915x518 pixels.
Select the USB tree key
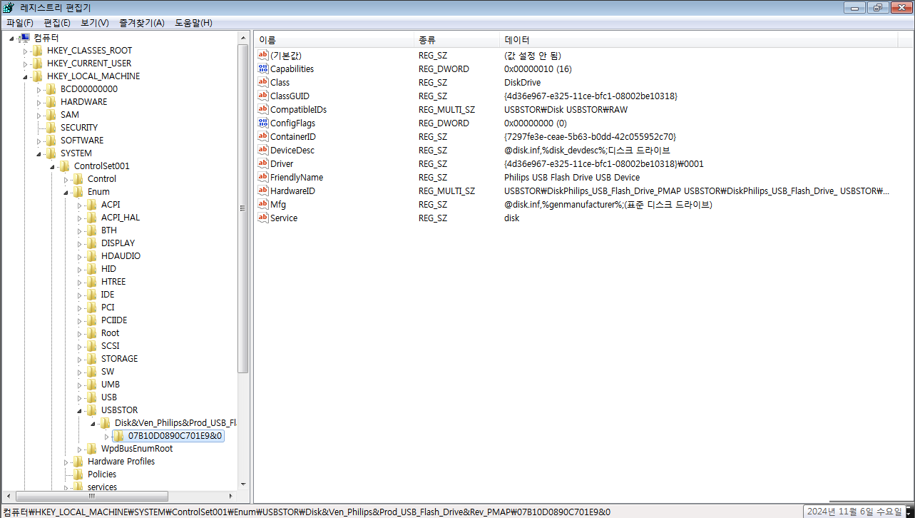(109, 397)
